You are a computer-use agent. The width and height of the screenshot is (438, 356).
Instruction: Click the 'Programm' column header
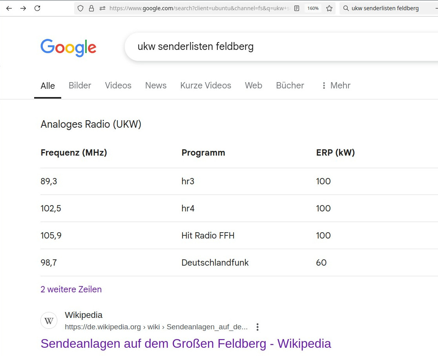tap(203, 153)
